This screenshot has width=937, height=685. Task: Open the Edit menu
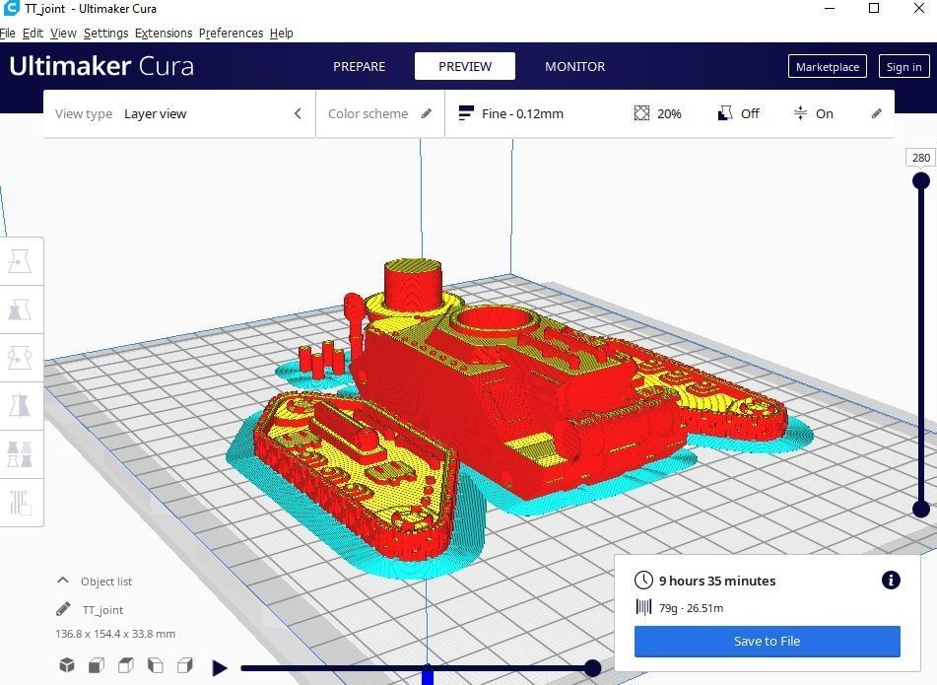(33, 33)
